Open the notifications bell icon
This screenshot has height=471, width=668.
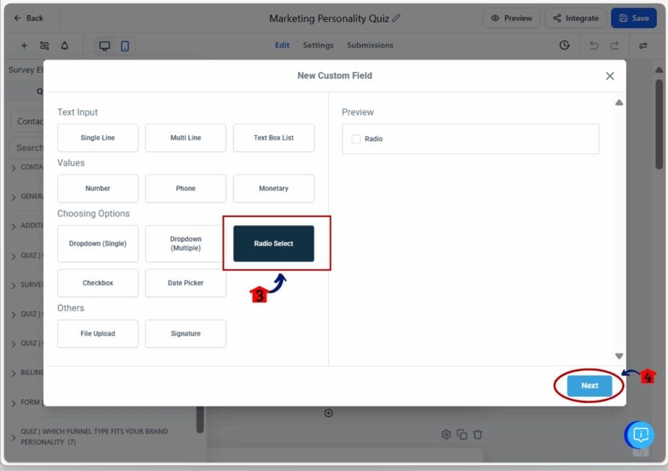[65, 46]
